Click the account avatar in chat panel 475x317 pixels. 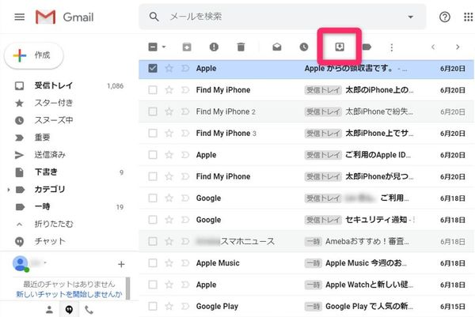pos(21,264)
